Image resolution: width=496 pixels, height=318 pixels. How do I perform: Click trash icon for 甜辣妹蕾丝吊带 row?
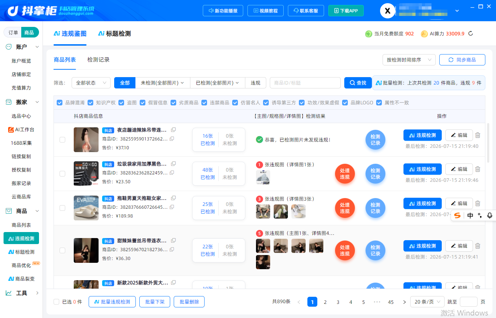tap(478, 246)
